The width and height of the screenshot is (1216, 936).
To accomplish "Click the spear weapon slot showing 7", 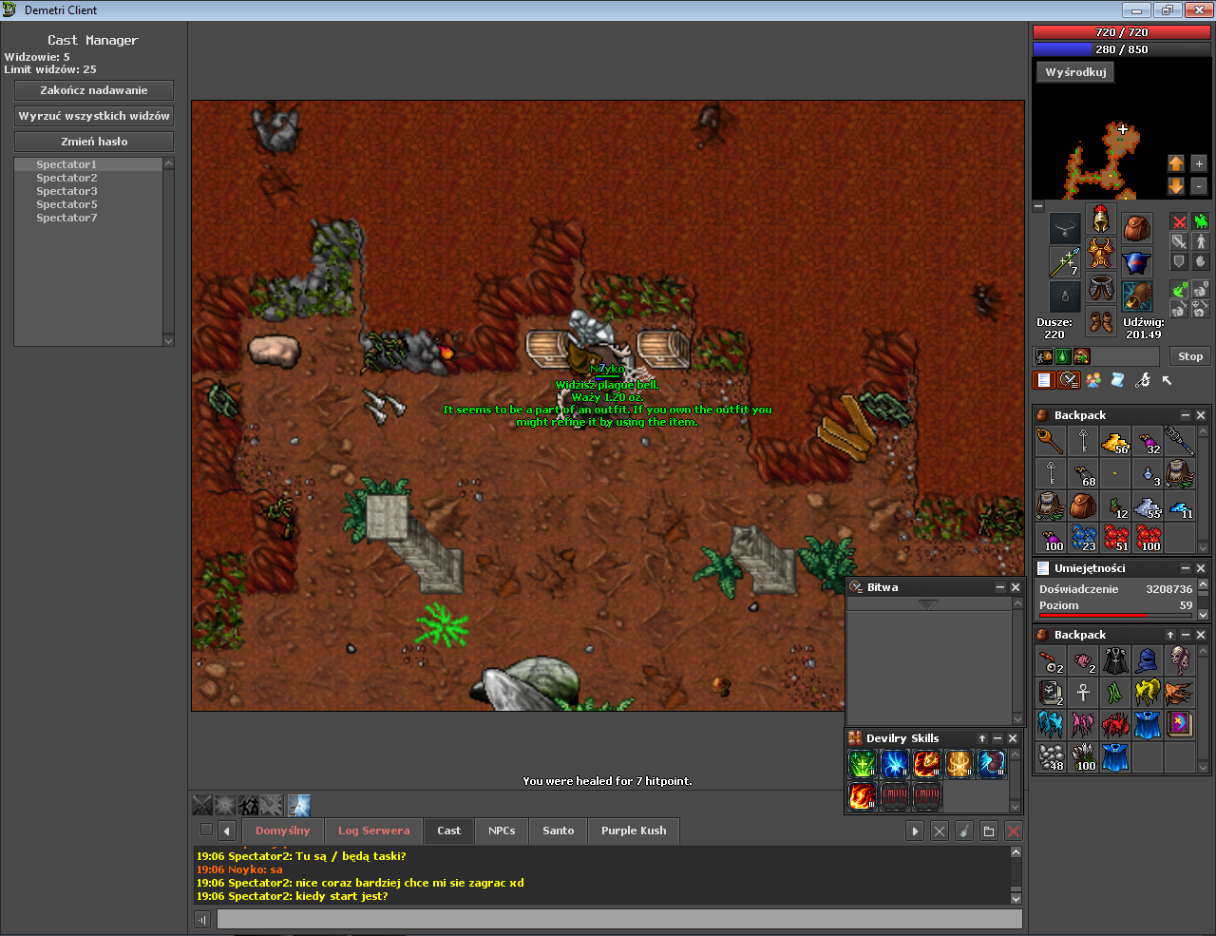I will tap(1065, 262).
